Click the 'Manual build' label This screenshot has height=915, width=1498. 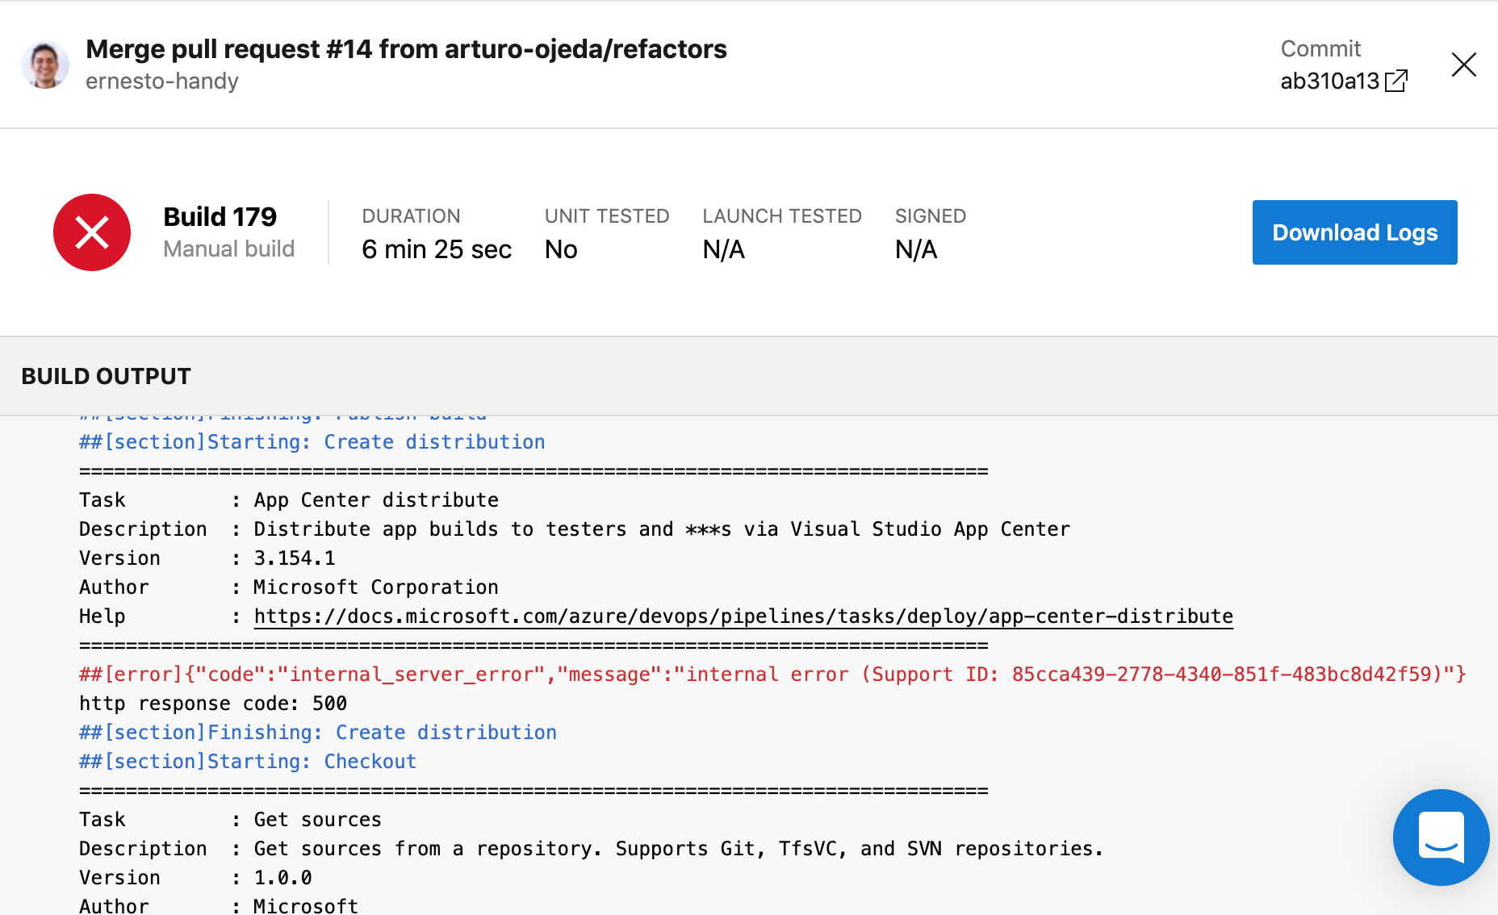[x=229, y=249]
